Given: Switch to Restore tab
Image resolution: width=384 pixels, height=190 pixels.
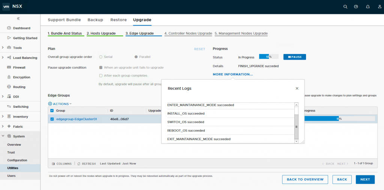Looking at the screenshot, I should 118,20.
